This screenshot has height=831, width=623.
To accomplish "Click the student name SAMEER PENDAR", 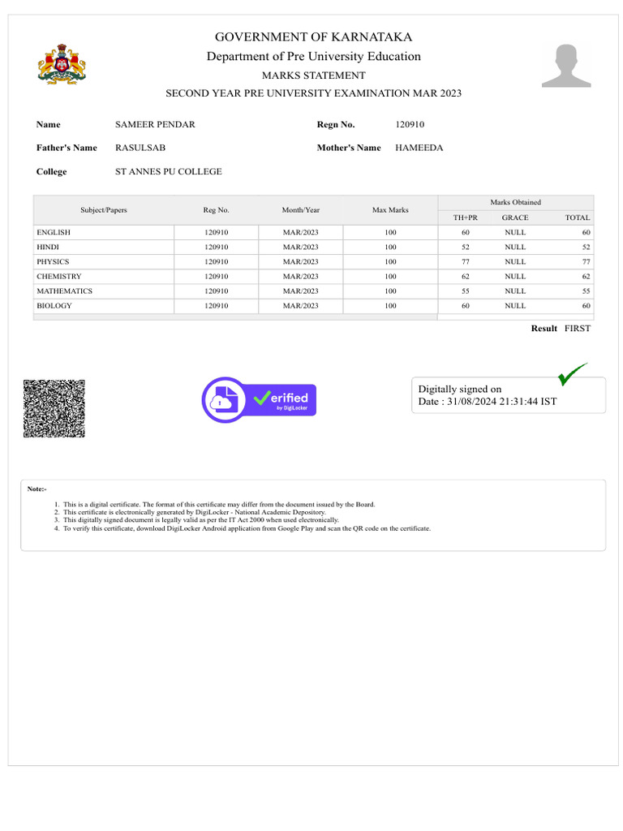I will click(x=155, y=124).
